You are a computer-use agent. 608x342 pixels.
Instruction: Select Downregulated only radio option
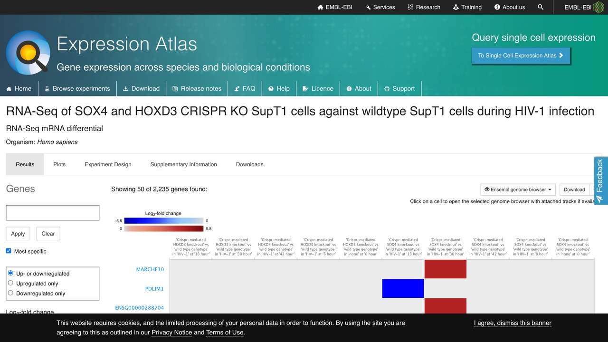[10, 293]
